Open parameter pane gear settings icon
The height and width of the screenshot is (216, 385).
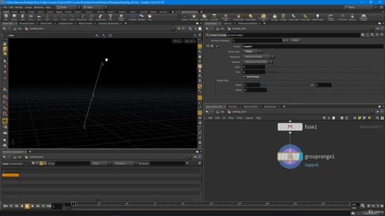[363, 35]
